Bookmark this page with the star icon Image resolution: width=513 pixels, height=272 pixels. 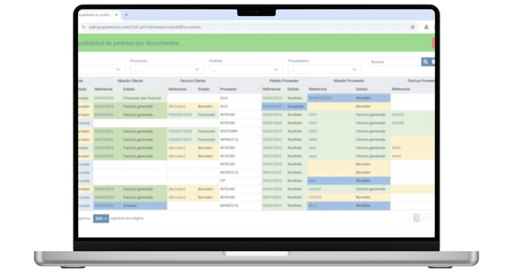coord(413,27)
